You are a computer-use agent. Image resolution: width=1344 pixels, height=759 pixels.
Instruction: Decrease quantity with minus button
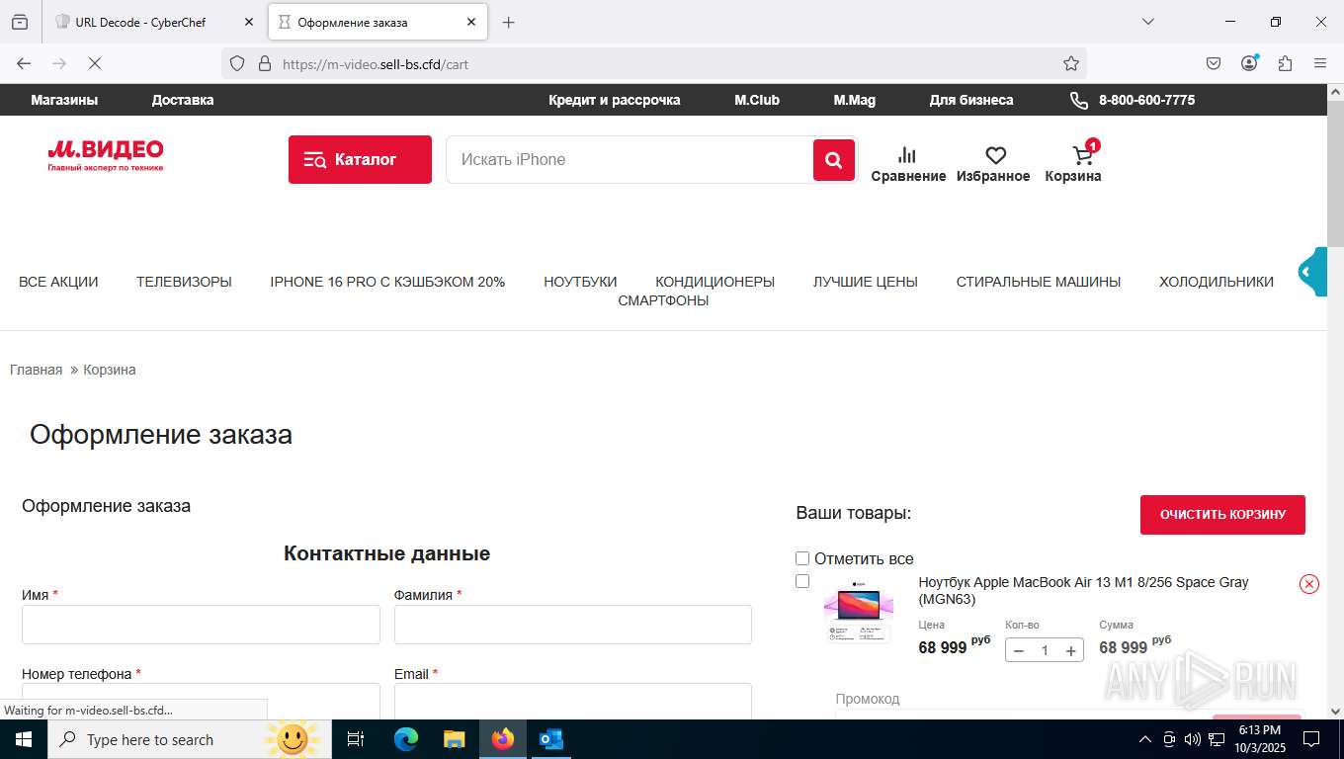1019,650
